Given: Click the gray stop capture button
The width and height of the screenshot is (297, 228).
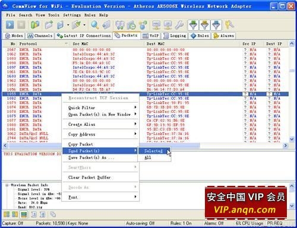Looking at the screenshot, I should click(21, 25).
